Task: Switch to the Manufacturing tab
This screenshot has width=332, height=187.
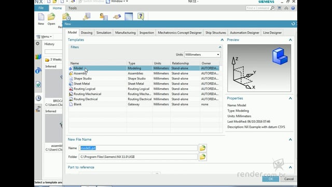Action: click(126, 33)
